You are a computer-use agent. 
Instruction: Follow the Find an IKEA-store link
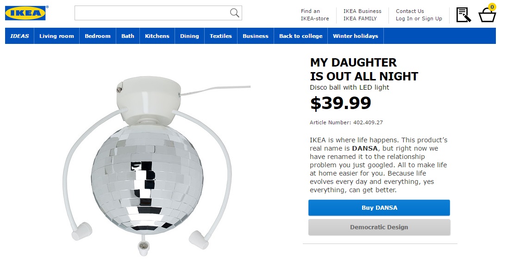314,15
